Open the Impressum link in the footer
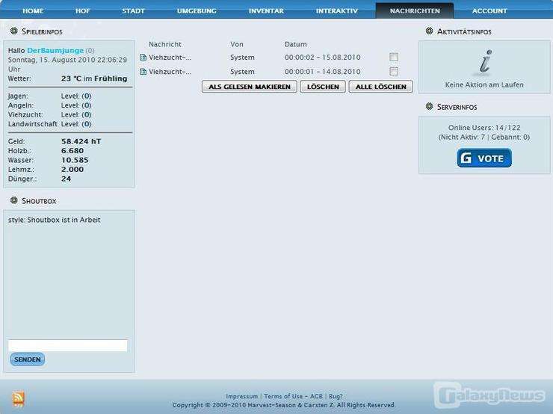 [241, 396]
